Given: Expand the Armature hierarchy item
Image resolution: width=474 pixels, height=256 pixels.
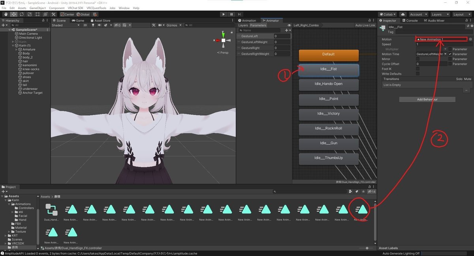Looking at the screenshot, I should coord(17,50).
